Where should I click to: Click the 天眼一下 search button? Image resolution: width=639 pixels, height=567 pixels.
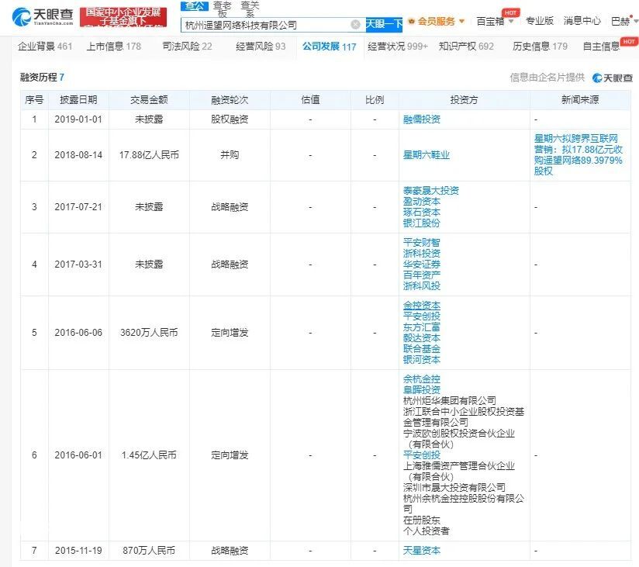tap(384, 24)
